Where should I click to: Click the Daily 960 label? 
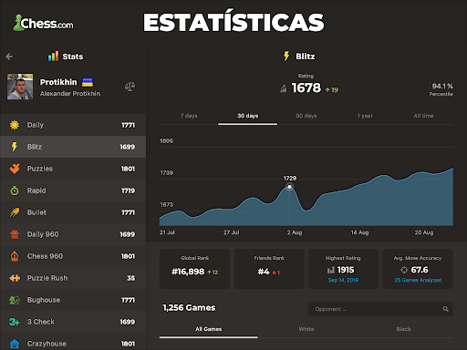click(x=43, y=234)
